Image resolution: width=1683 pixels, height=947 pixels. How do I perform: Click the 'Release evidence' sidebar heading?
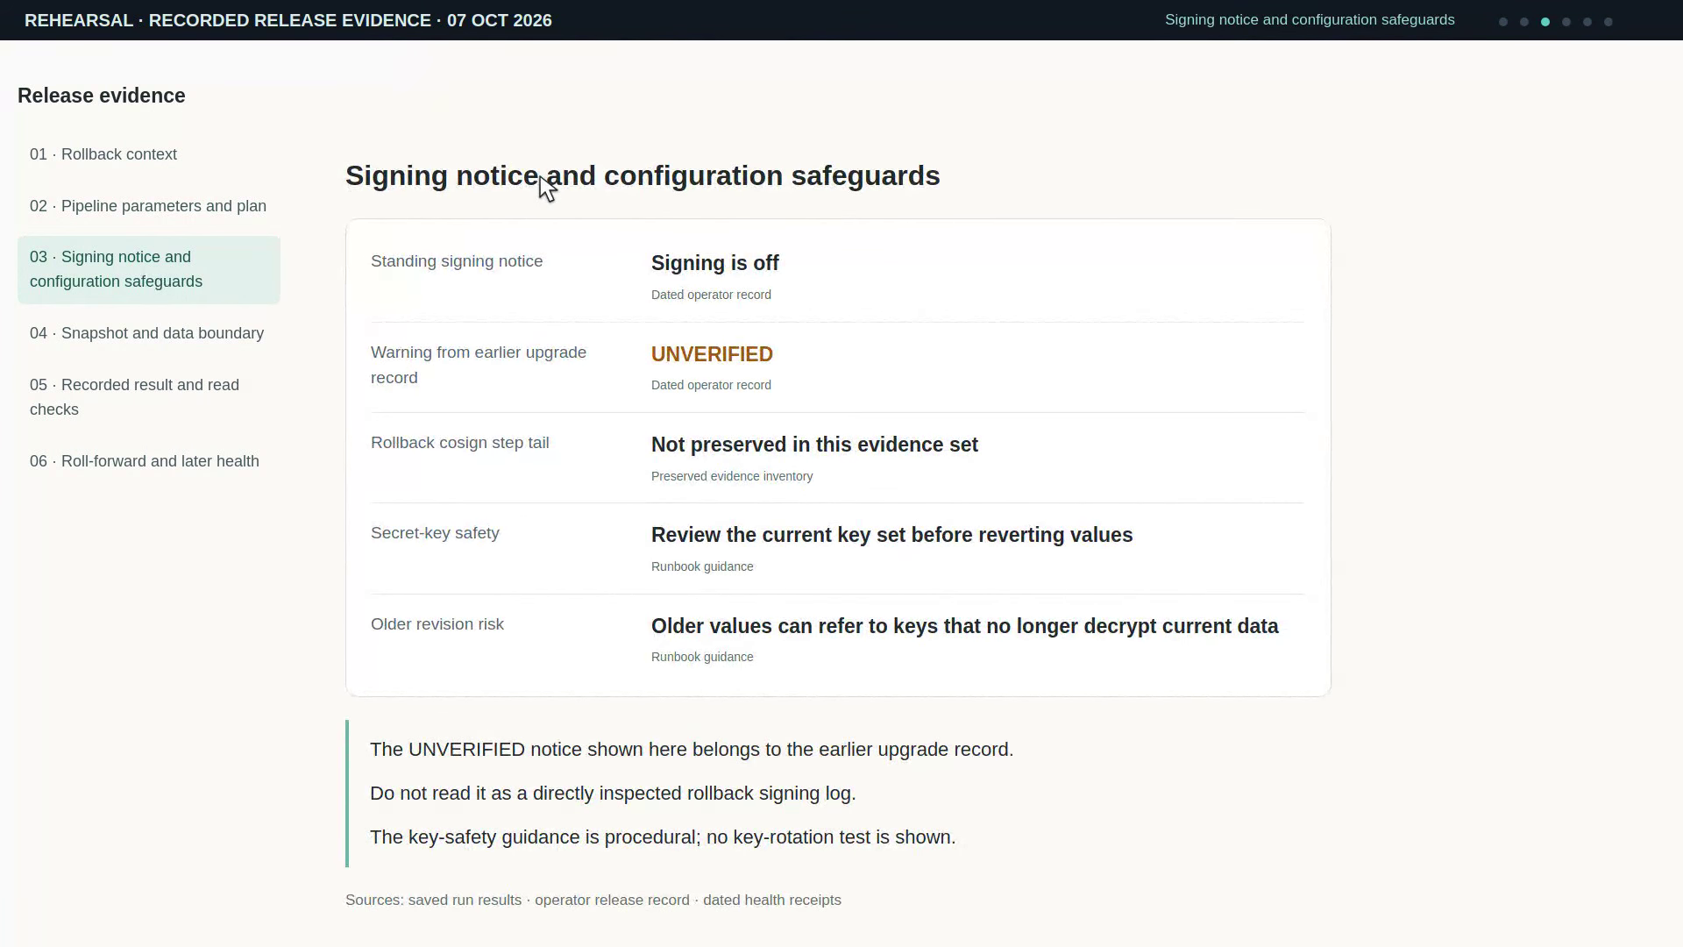coord(102,96)
